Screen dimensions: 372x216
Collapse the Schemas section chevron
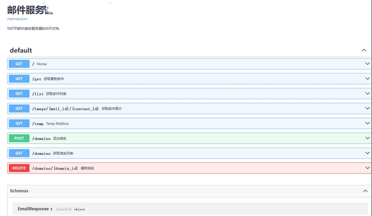pyautogui.click(x=365, y=191)
